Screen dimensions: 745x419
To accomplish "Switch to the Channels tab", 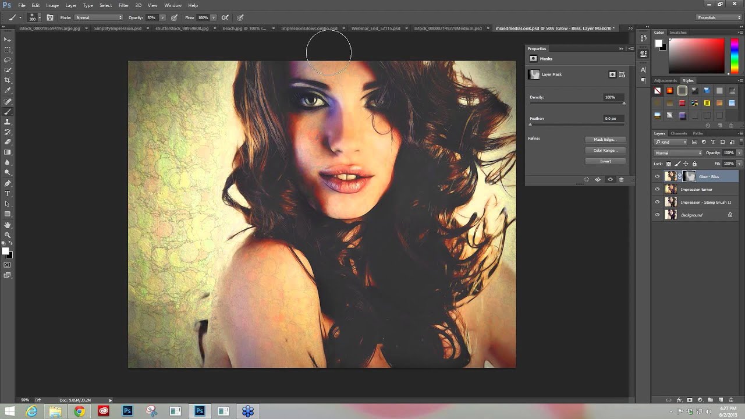I will pos(679,133).
